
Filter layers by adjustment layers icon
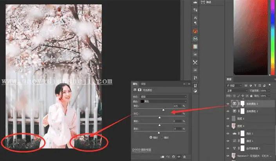click(x=251, y=86)
